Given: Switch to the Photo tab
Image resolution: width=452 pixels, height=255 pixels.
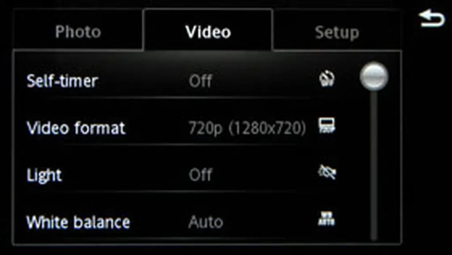Looking at the screenshot, I should (78, 32).
